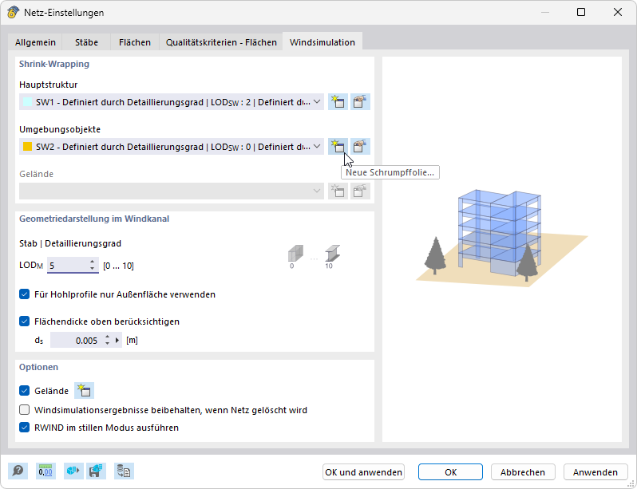Screen dimensions: 637x489
Task: Toggle RWIND im stillen Modus ausführen
Action: [x=25, y=428]
